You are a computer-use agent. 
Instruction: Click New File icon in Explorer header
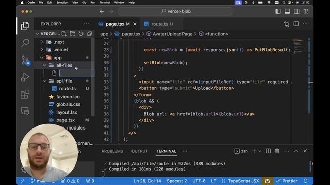click(x=64, y=34)
